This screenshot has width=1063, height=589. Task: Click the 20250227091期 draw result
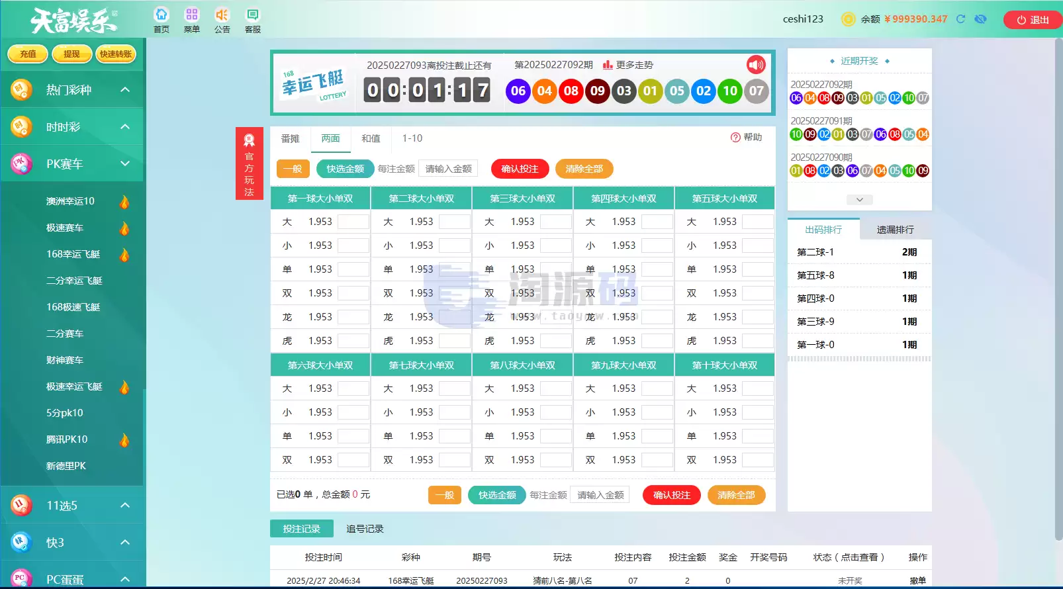859,128
